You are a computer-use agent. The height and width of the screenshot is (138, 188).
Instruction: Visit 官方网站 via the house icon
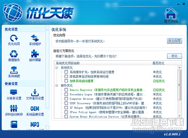coord(171,16)
